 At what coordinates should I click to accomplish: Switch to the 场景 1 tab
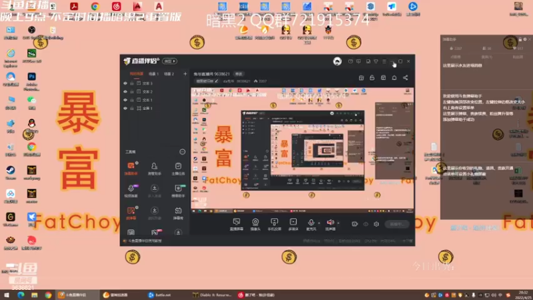tap(153, 74)
